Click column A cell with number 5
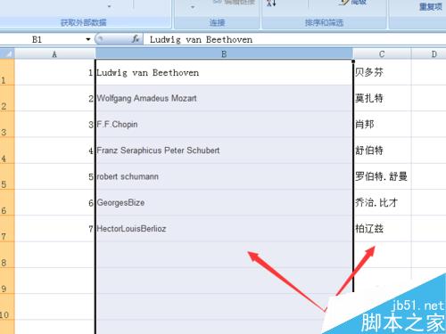This screenshot has height=334, width=446. [54, 176]
